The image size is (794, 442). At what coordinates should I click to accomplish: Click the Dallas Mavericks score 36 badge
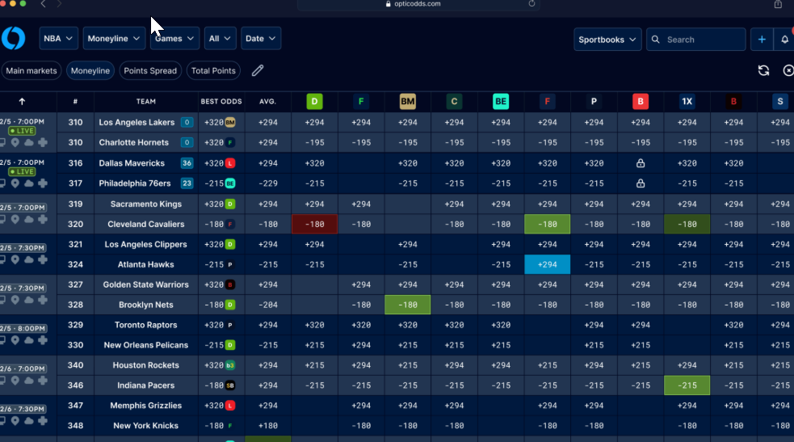(187, 163)
